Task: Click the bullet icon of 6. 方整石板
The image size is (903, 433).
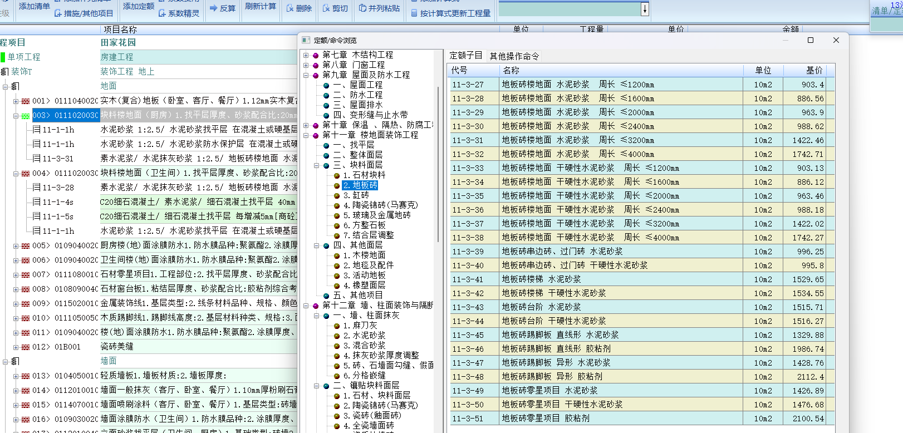Action: tap(337, 225)
